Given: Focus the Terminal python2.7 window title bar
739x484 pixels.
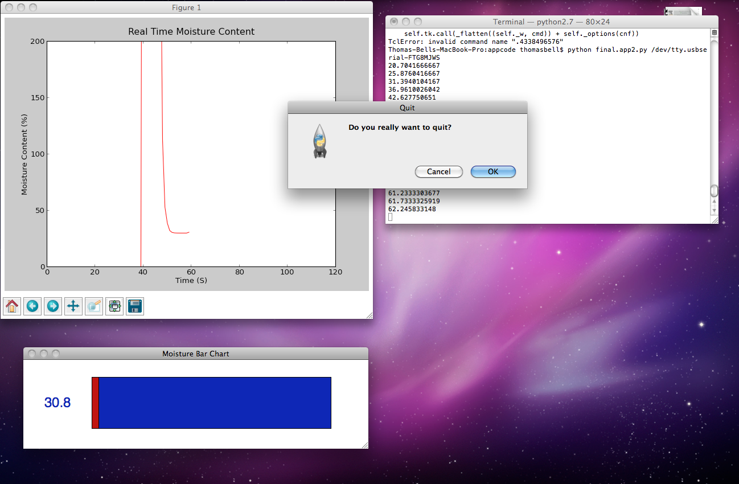Looking at the screenshot, I should click(551, 21).
